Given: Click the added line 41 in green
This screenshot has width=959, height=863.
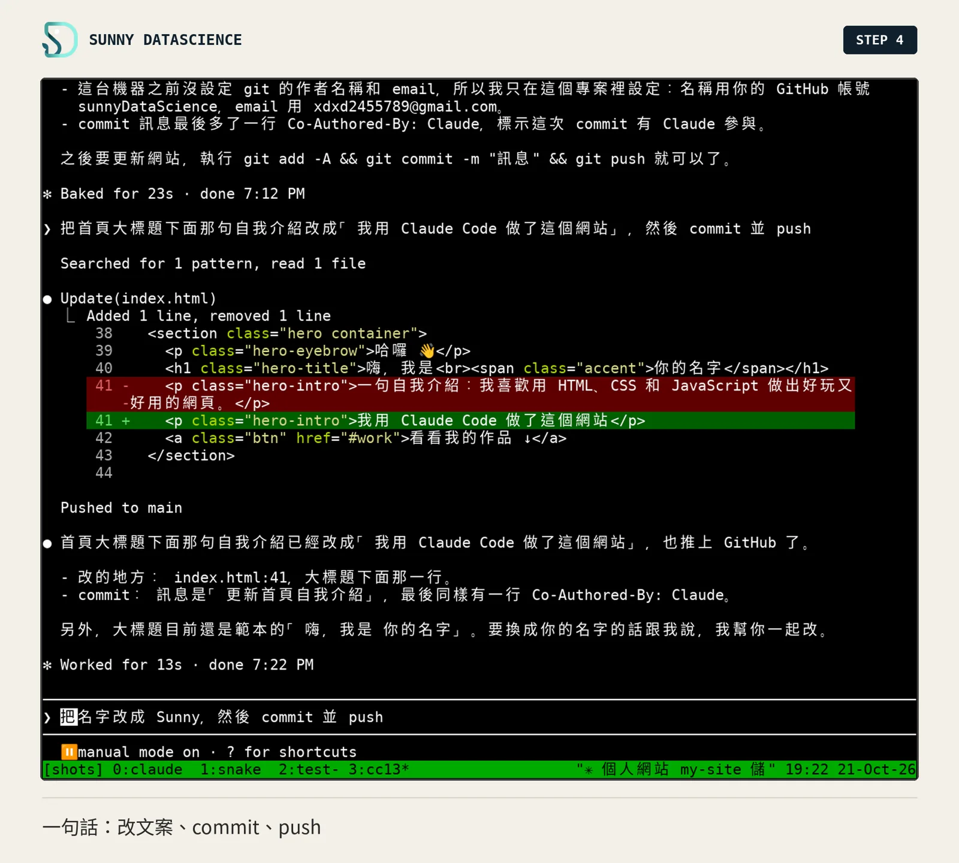Looking at the screenshot, I should point(471,420).
